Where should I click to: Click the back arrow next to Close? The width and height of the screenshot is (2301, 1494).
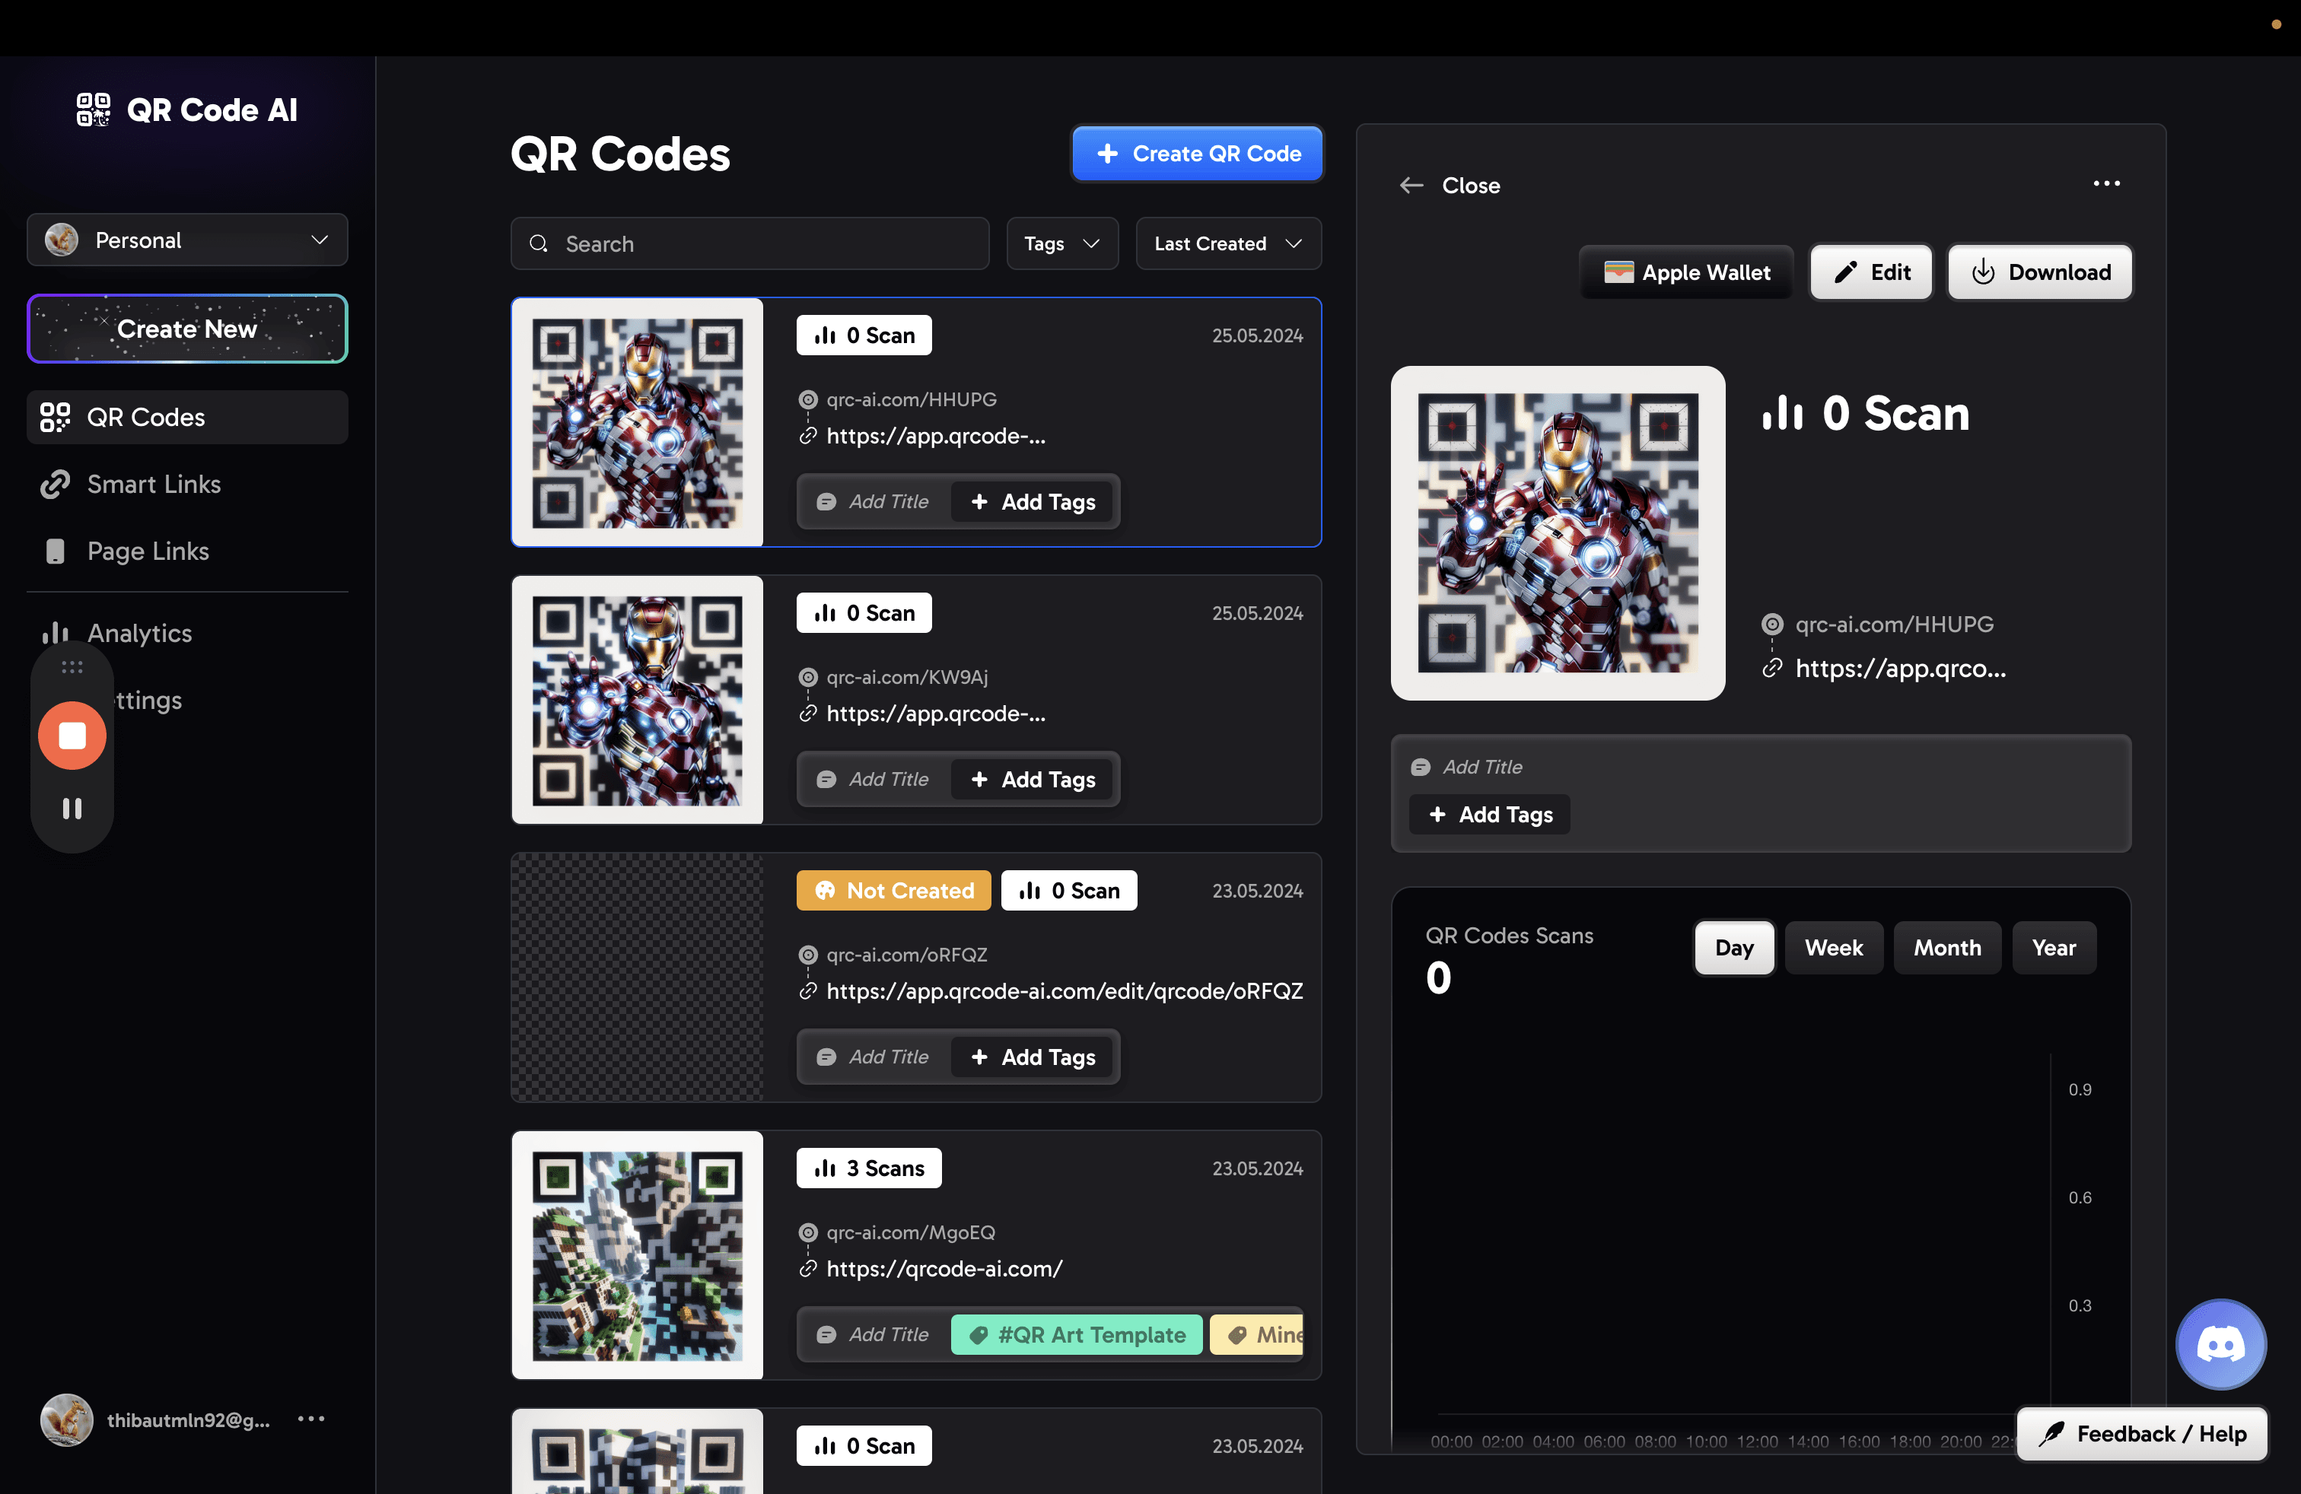coord(1411,186)
